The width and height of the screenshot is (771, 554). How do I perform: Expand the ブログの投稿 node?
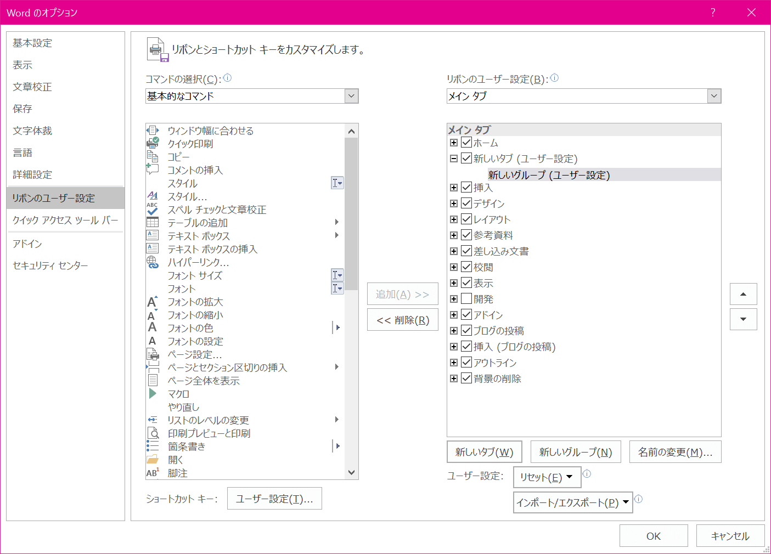click(x=454, y=331)
